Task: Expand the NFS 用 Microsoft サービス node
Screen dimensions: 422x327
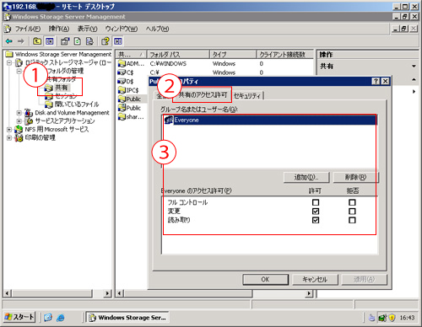Action: 9,130
